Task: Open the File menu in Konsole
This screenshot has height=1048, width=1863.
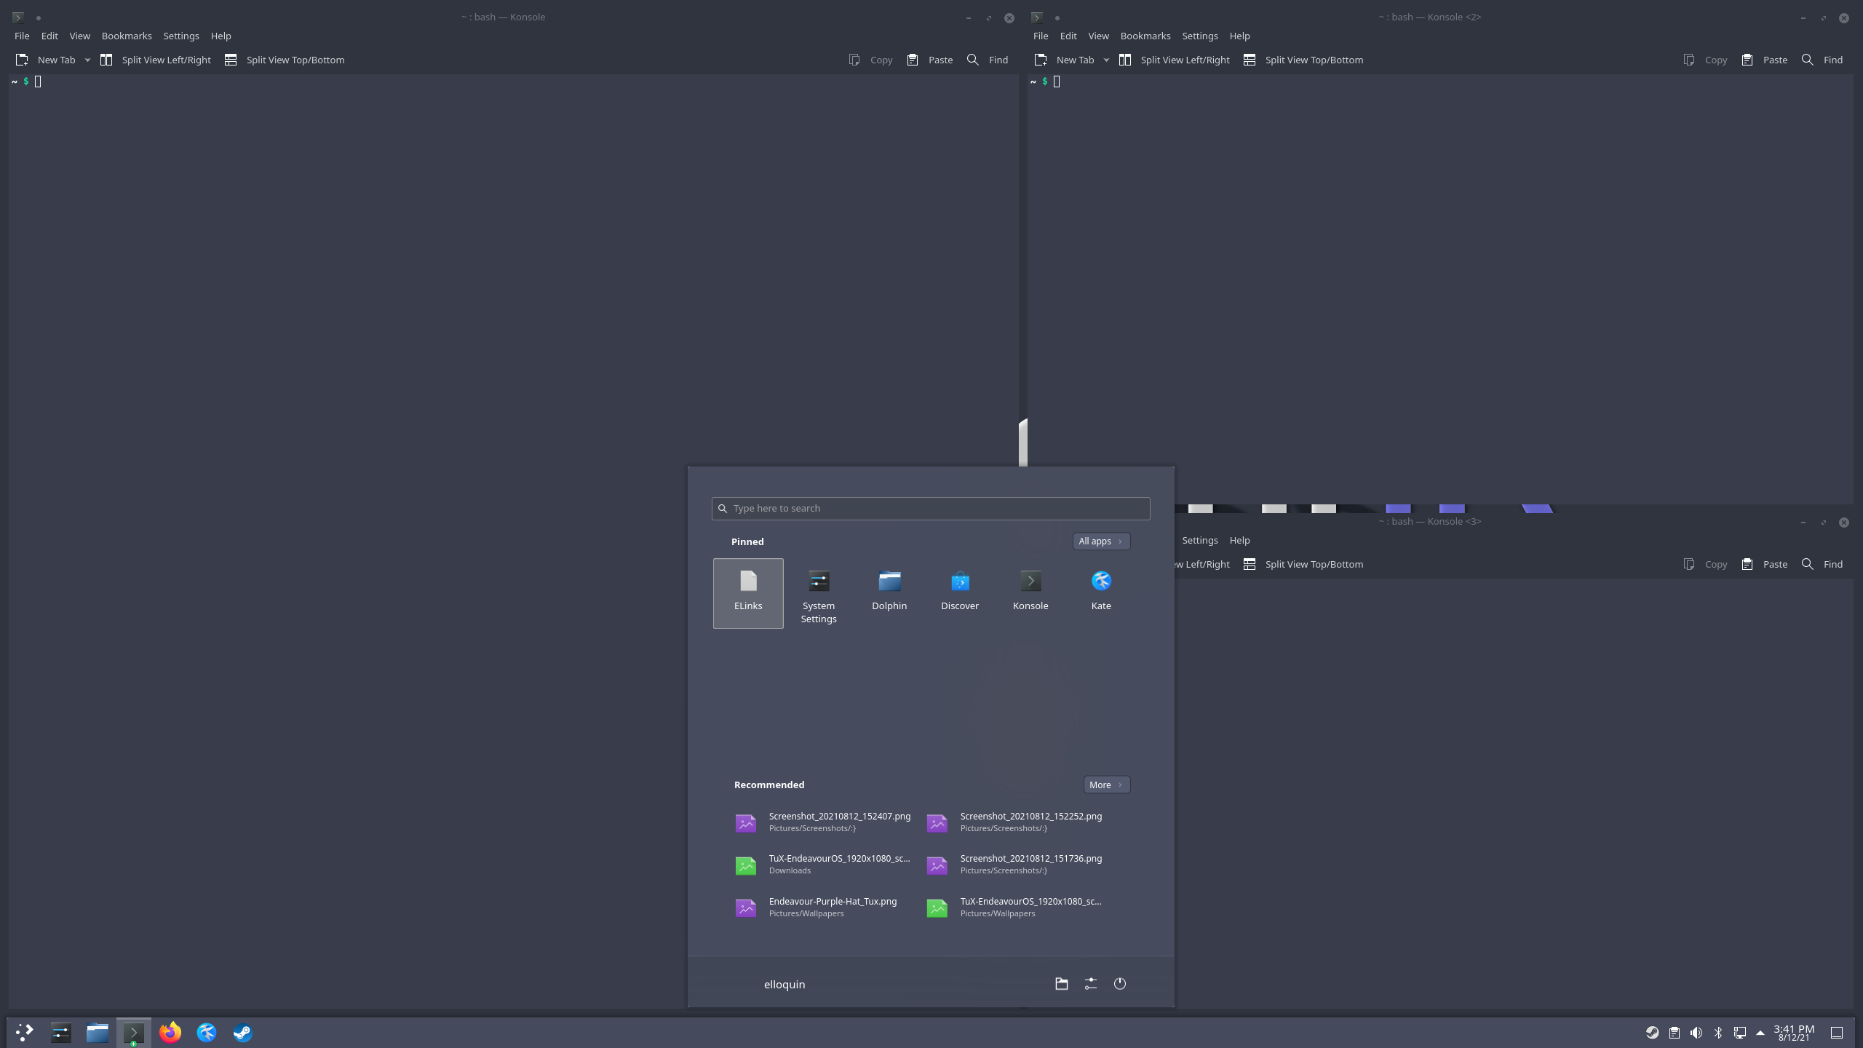Action: pyautogui.click(x=22, y=36)
